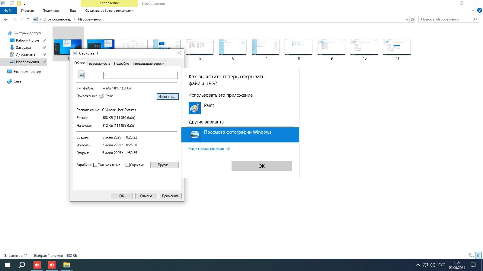The image size is (483, 271).
Task: Select the Paint app icon in the dialog
Action: 195,108
